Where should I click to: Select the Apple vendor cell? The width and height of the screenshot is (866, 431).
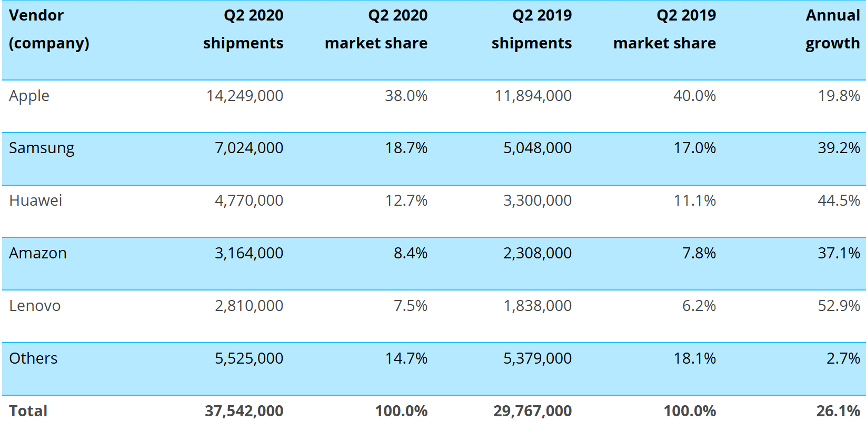29,96
